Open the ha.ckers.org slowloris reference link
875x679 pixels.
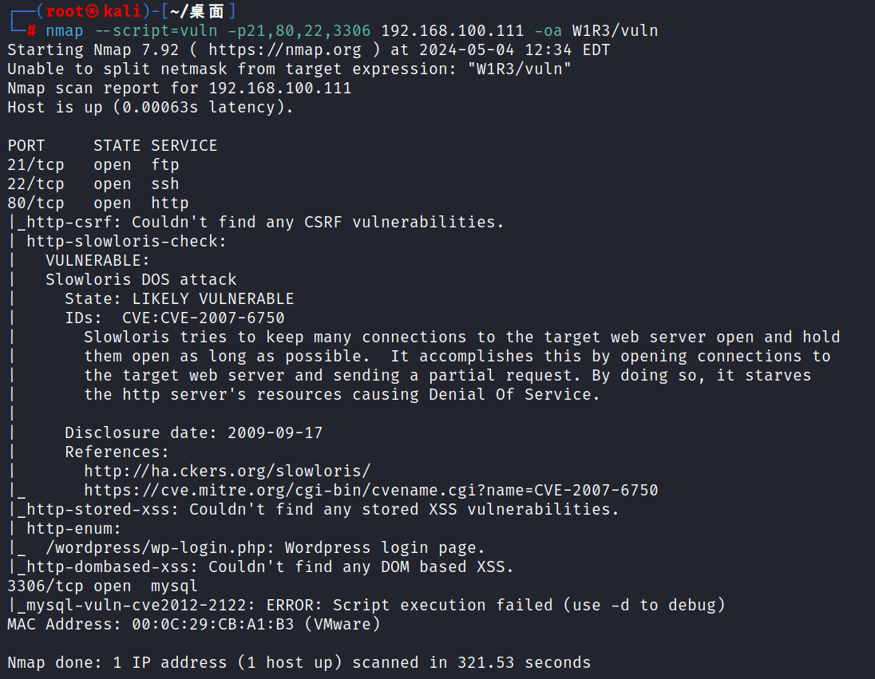[x=227, y=471]
